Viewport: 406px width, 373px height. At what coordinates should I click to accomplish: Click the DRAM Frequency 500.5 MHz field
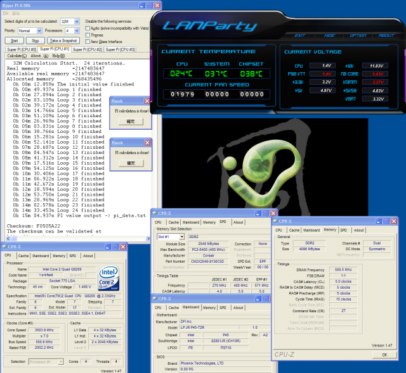pos(343,270)
